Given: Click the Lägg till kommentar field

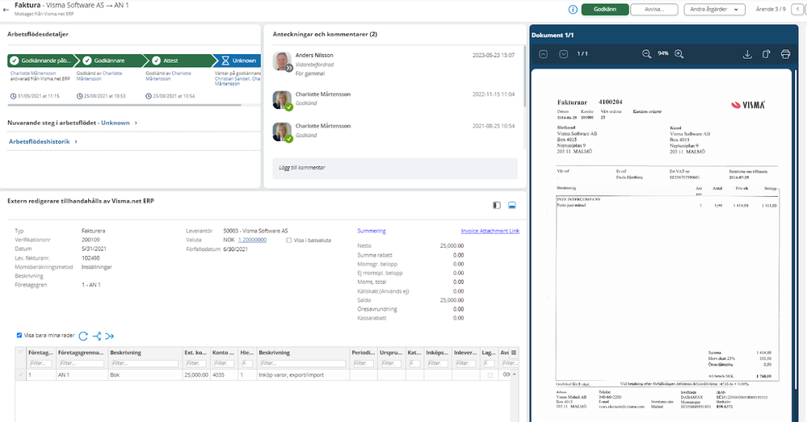Looking at the screenshot, I should click(395, 168).
